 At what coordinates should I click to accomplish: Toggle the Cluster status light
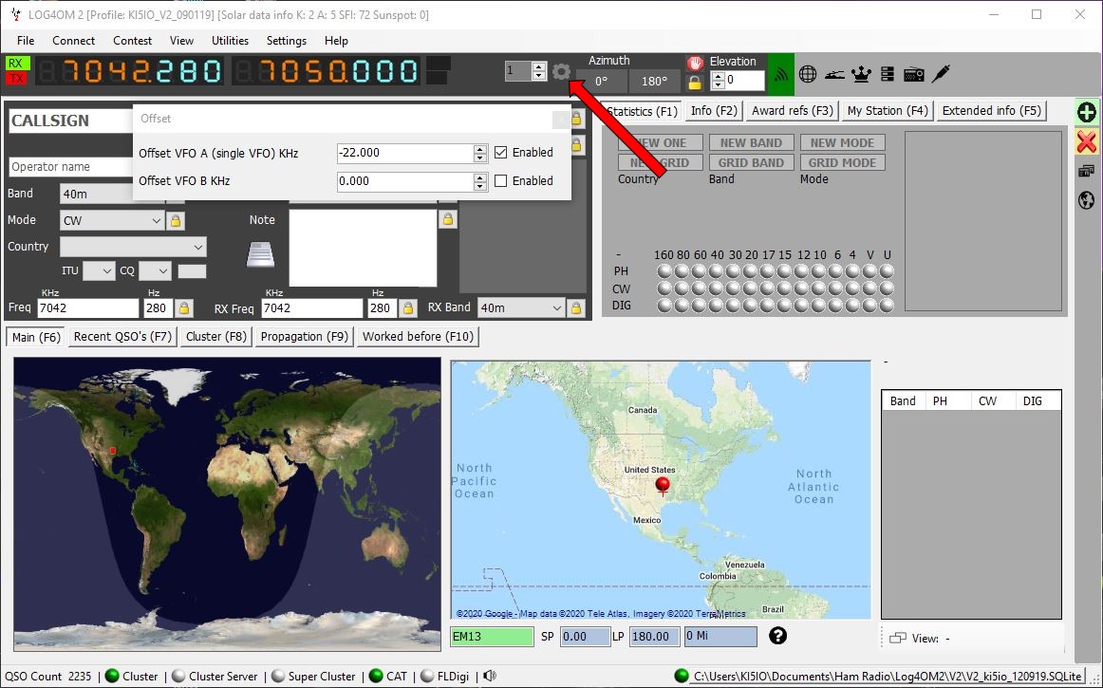click(112, 676)
